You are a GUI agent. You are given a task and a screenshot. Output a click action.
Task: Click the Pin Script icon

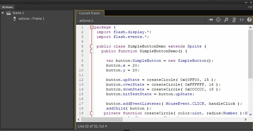tap(210, 20)
